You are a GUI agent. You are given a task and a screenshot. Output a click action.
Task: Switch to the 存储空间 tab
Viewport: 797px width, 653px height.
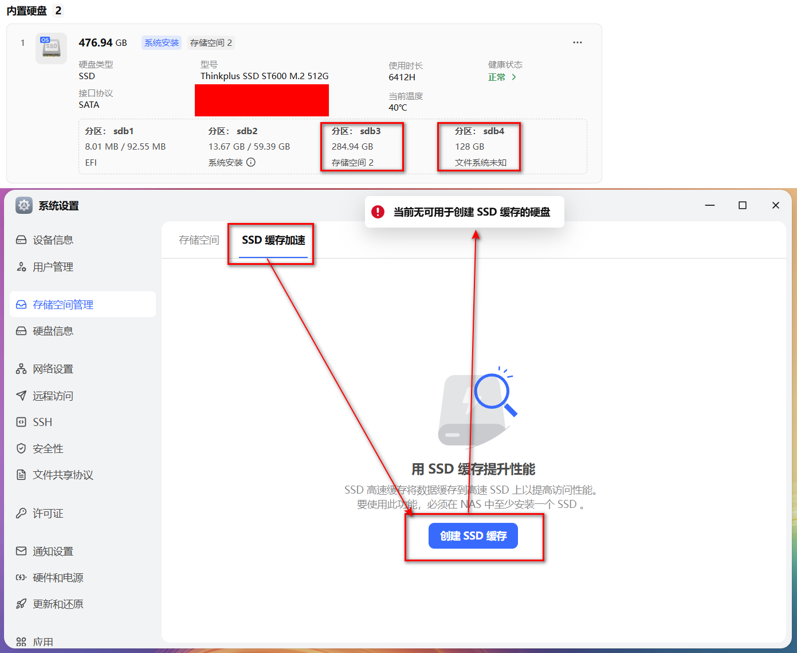point(199,240)
